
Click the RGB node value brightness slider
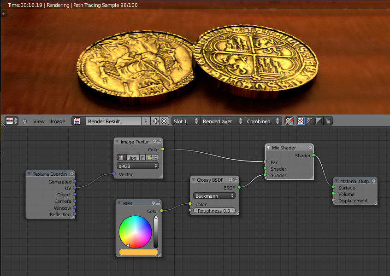tap(156, 232)
